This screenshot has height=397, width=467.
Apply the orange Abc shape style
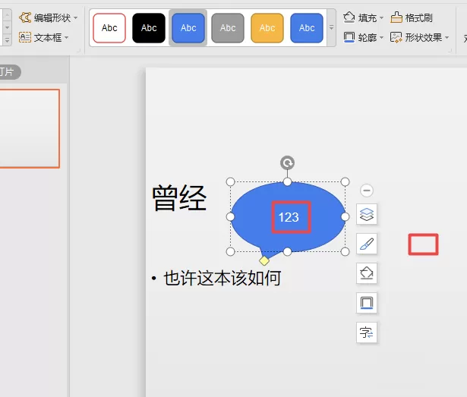click(x=267, y=28)
